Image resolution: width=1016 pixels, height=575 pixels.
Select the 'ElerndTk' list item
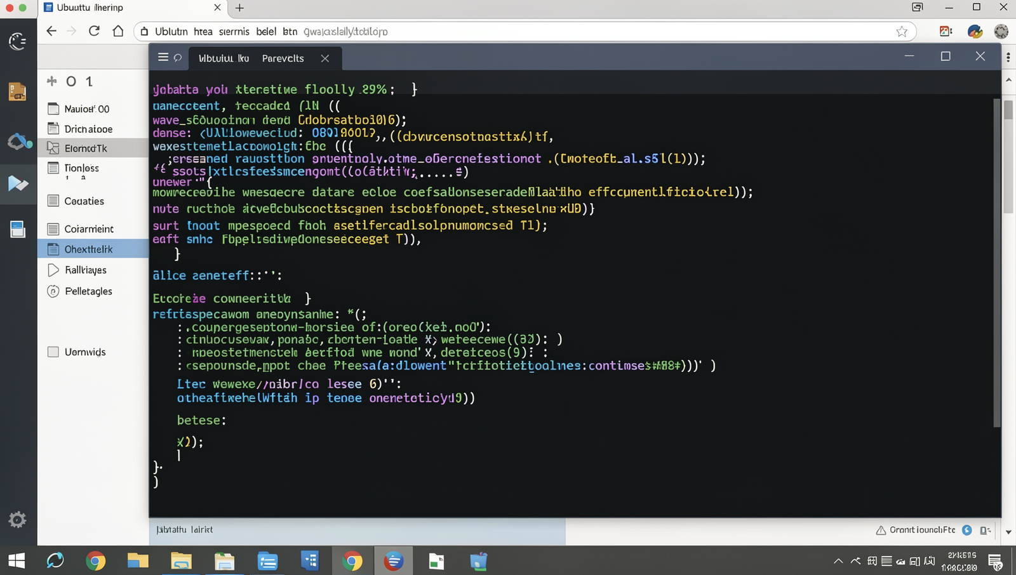click(93, 148)
